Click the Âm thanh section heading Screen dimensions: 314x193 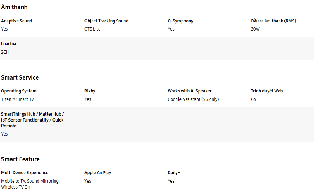pos(14,7)
